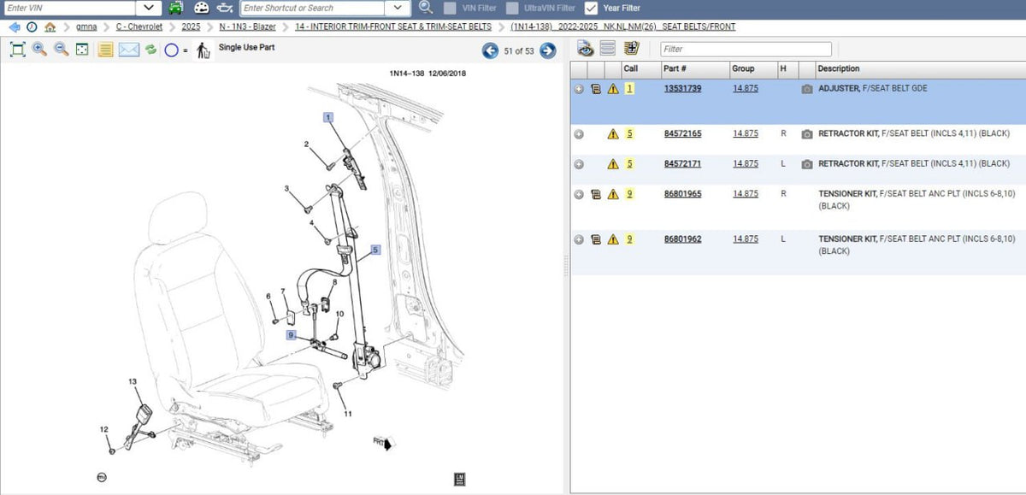
Task: Click the green vehicle icon beside VIN field
Action: coord(175,8)
